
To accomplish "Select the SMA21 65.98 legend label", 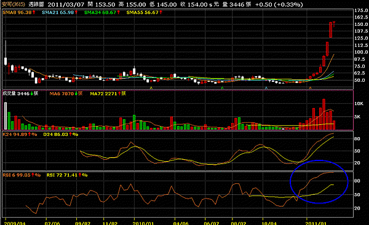I will (x=58, y=12).
